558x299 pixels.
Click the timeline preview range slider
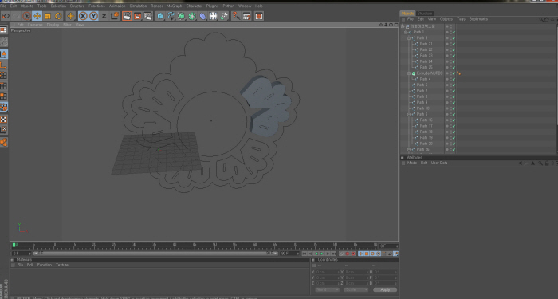point(155,254)
